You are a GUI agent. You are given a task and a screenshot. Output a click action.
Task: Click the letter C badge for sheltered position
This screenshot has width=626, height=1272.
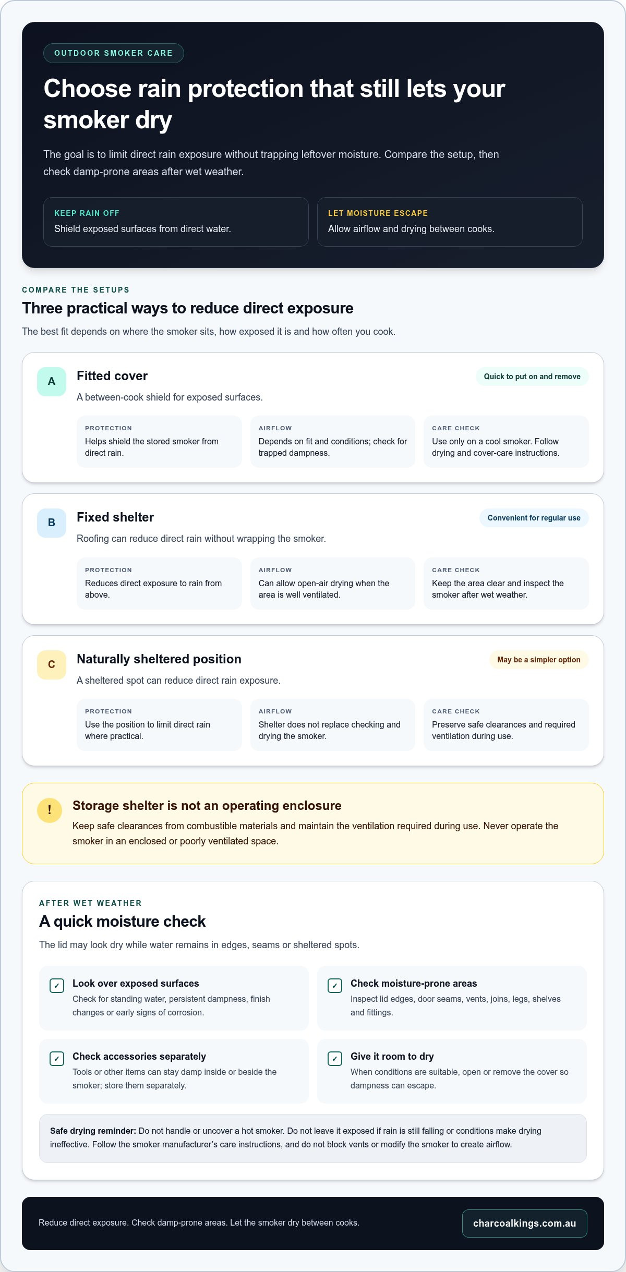point(52,664)
